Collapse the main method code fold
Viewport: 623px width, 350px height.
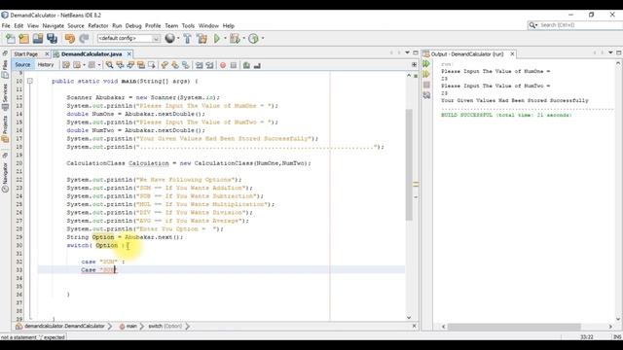tap(30, 81)
